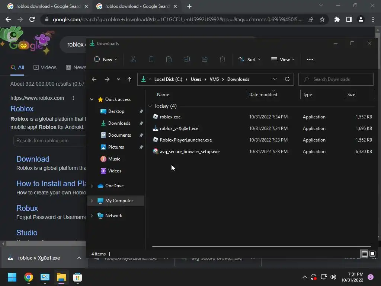381x286 pixels.
Task: Click the Cut icon in Explorer toolbar
Action: [x=133, y=59]
